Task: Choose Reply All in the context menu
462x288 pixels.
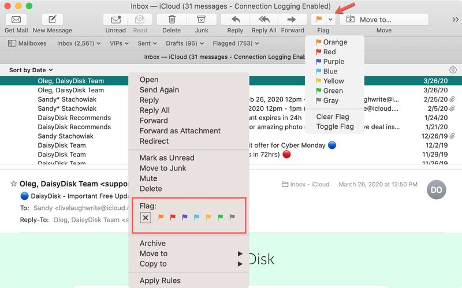Action: 189,110
